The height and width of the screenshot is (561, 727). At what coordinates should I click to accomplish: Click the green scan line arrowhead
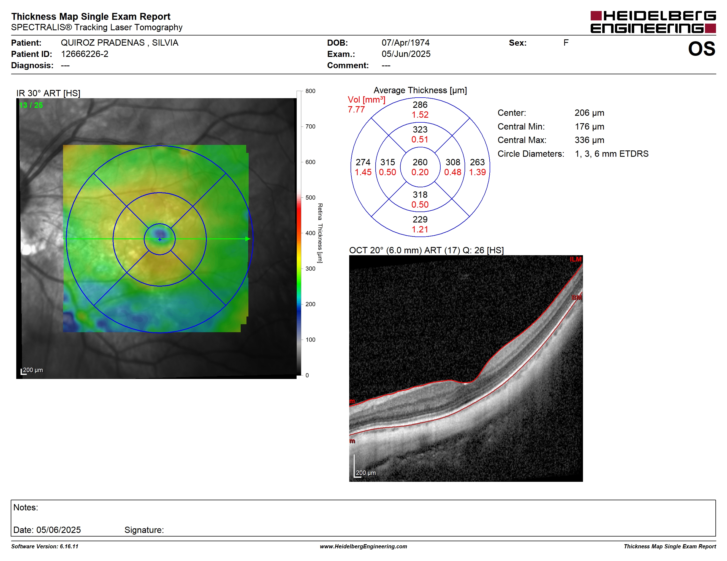click(248, 239)
